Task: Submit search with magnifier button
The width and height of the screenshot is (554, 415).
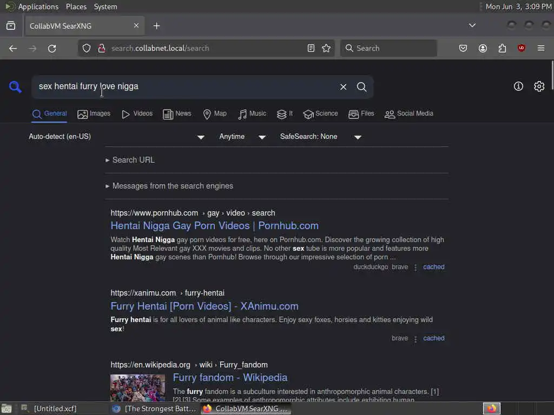Action: 361,87
